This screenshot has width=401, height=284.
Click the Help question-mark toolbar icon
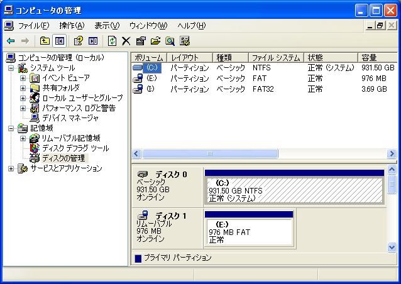[x=79, y=41]
